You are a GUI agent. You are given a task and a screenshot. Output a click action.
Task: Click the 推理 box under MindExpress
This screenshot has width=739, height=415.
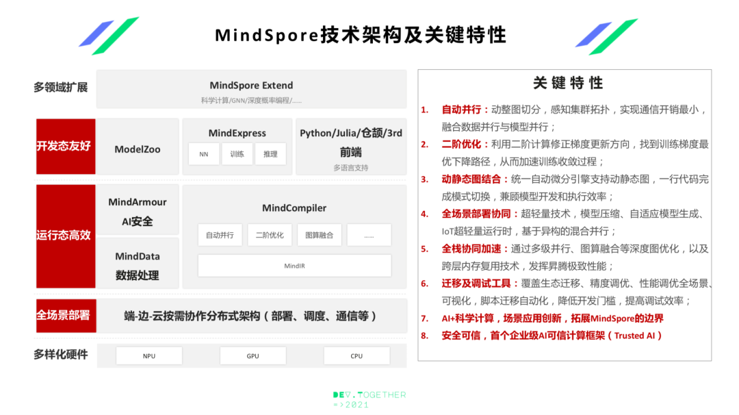point(270,154)
